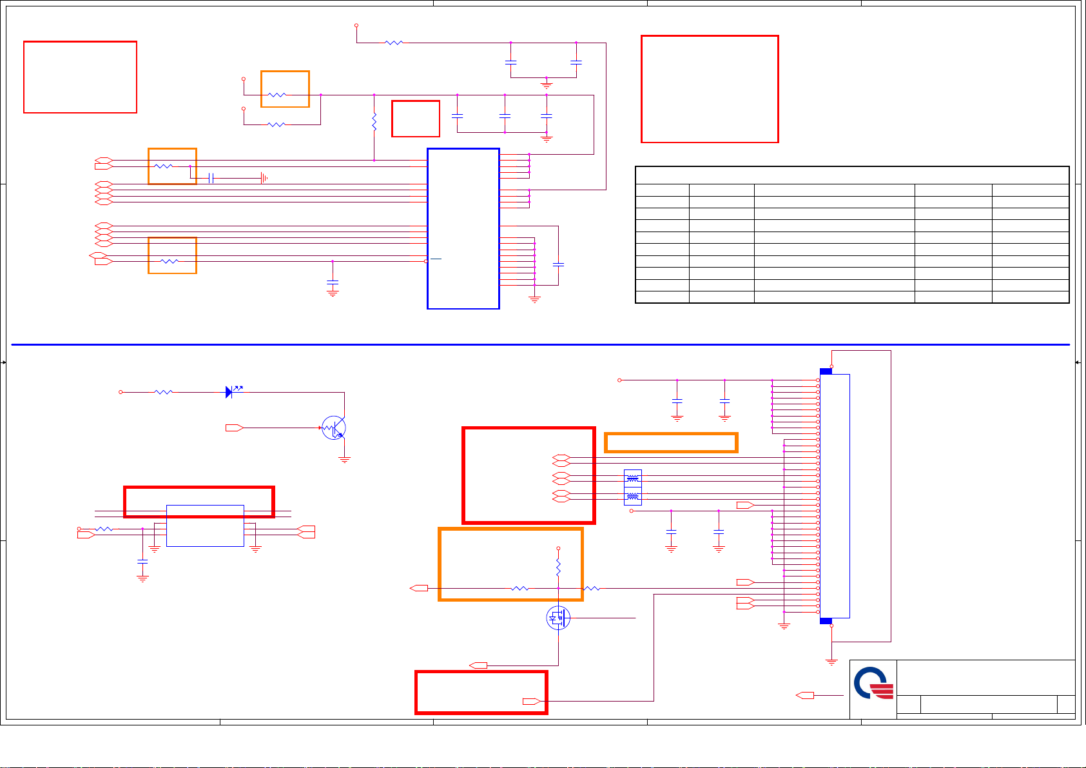1086x768 pixels.
Task: Select the vertical pull-up resistor above the MOSFET
Action: coord(558,567)
